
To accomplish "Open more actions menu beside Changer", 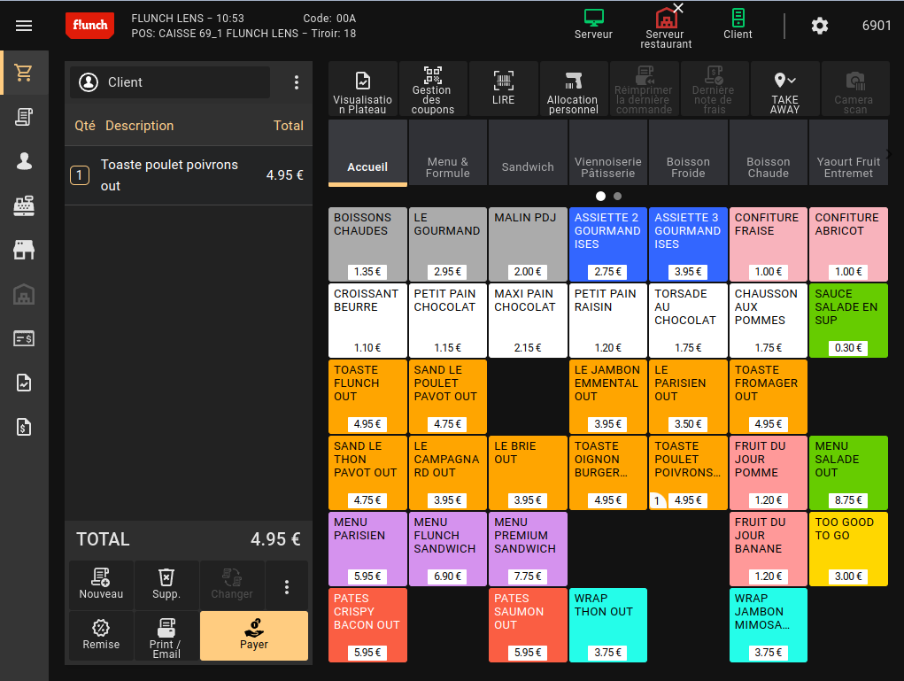I will click(x=287, y=586).
